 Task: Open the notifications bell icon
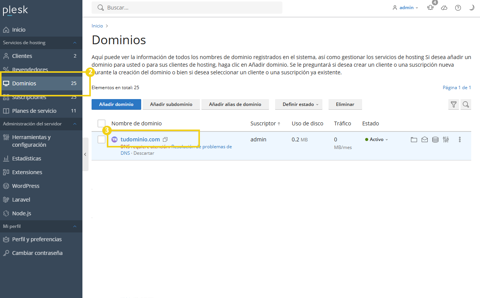coord(430,8)
